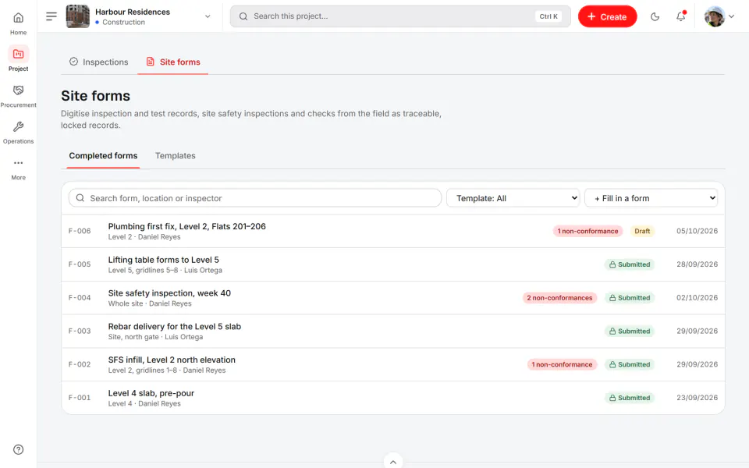Toggle the hamburger navigation menu
Screen dimensions: 749x468
[51, 16]
